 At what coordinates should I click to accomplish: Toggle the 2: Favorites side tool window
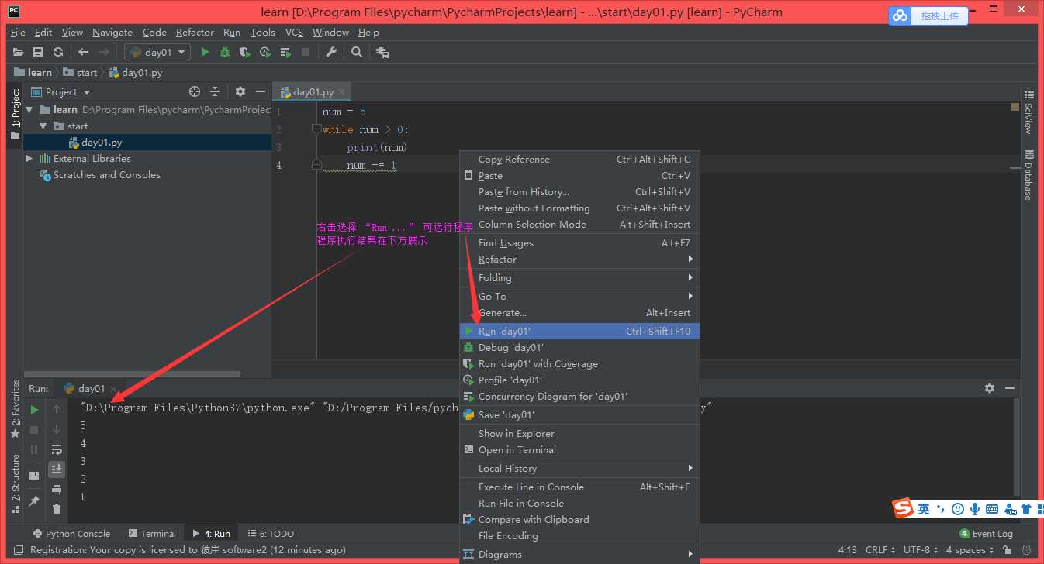[x=15, y=408]
